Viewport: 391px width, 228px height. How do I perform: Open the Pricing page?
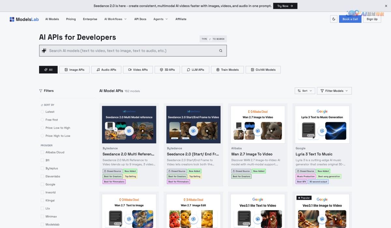71,19
